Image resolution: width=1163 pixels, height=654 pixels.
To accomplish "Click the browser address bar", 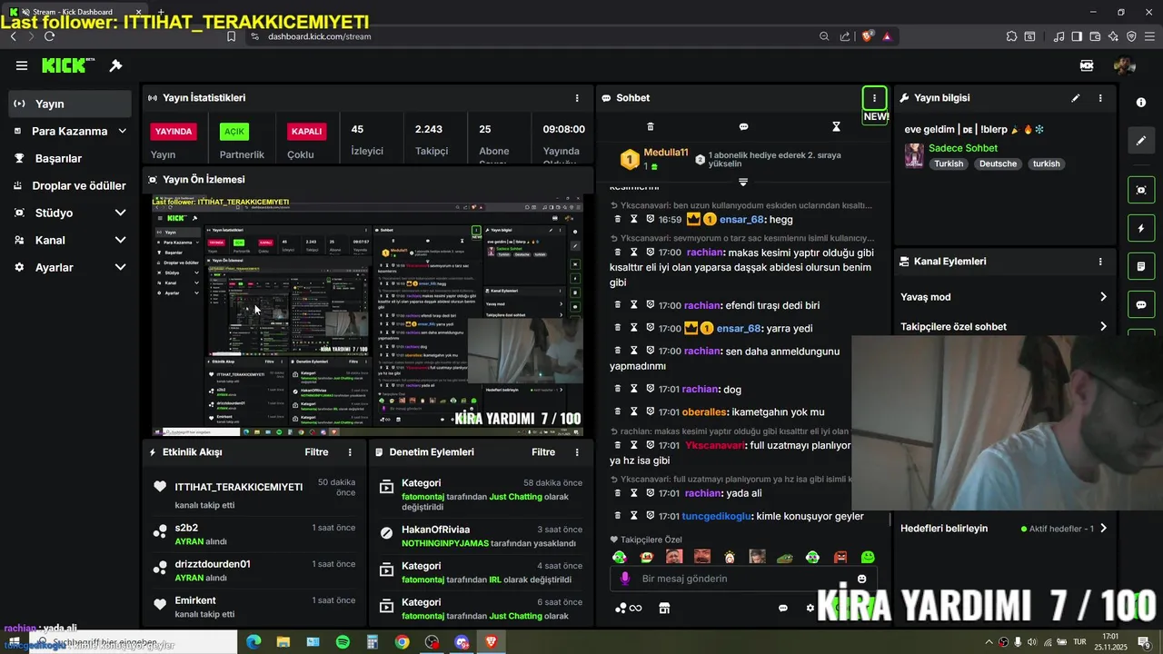I will (536, 36).
